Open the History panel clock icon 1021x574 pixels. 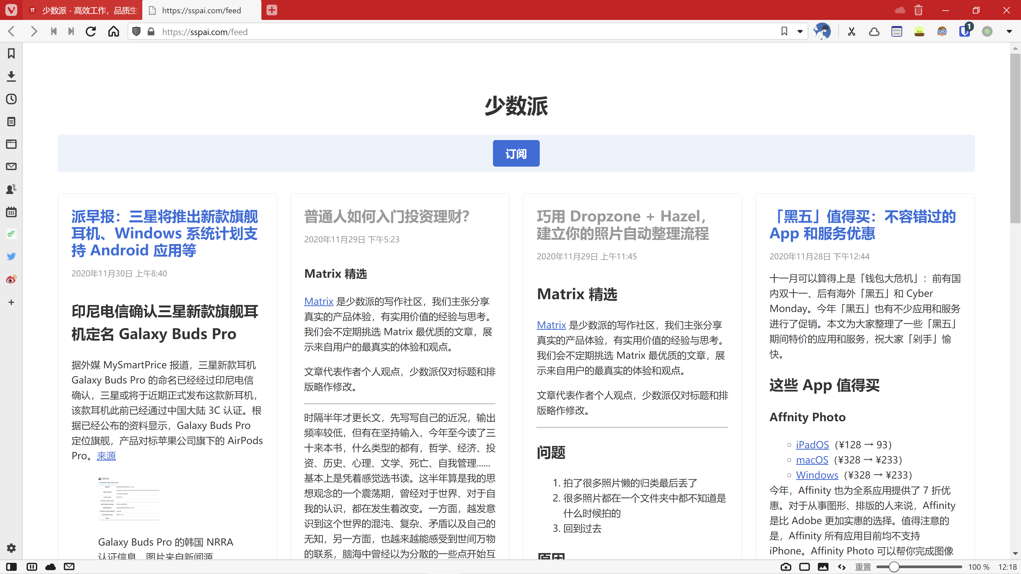[x=11, y=99]
